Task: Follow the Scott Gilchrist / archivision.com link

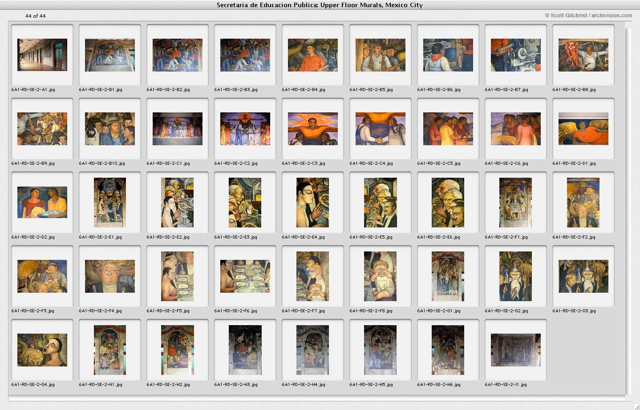Action: point(588,15)
